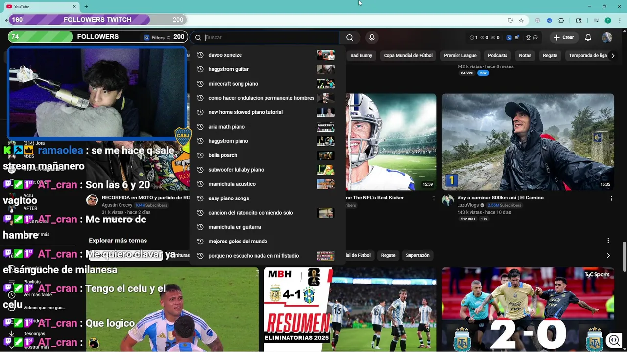The width and height of the screenshot is (627, 352).
Task: Click the LuzuVlogs channel avatar
Action: (x=448, y=200)
